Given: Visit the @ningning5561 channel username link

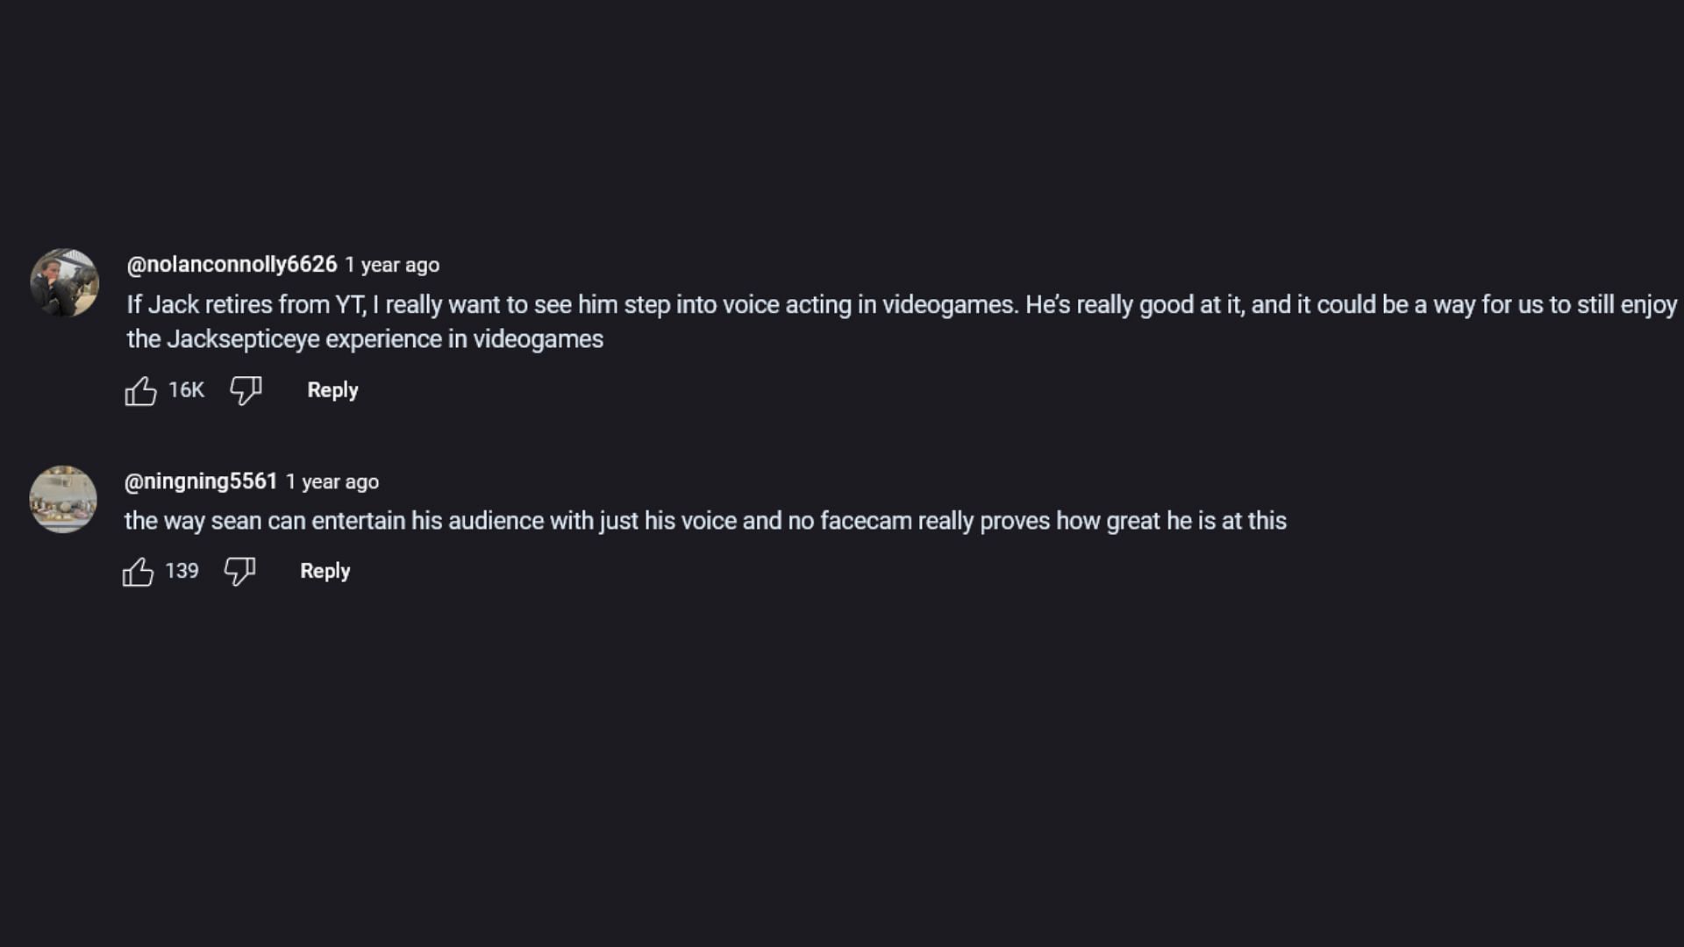Looking at the screenshot, I should point(201,481).
